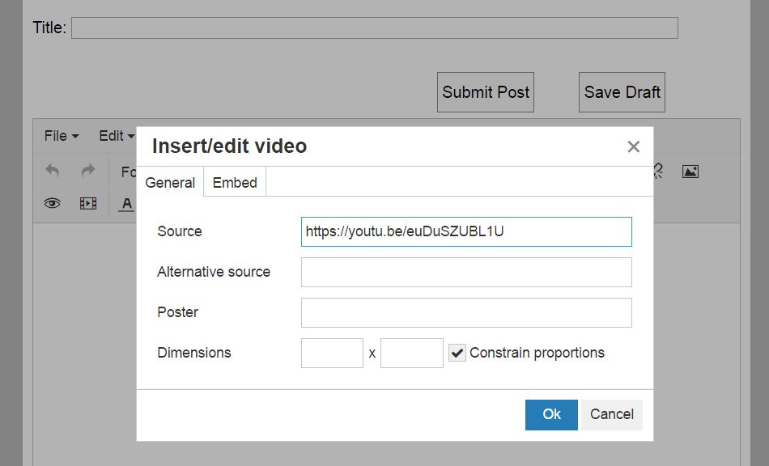Click the preview eye icon
The width and height of the screenshot is (769, 466).
point(53,204)
